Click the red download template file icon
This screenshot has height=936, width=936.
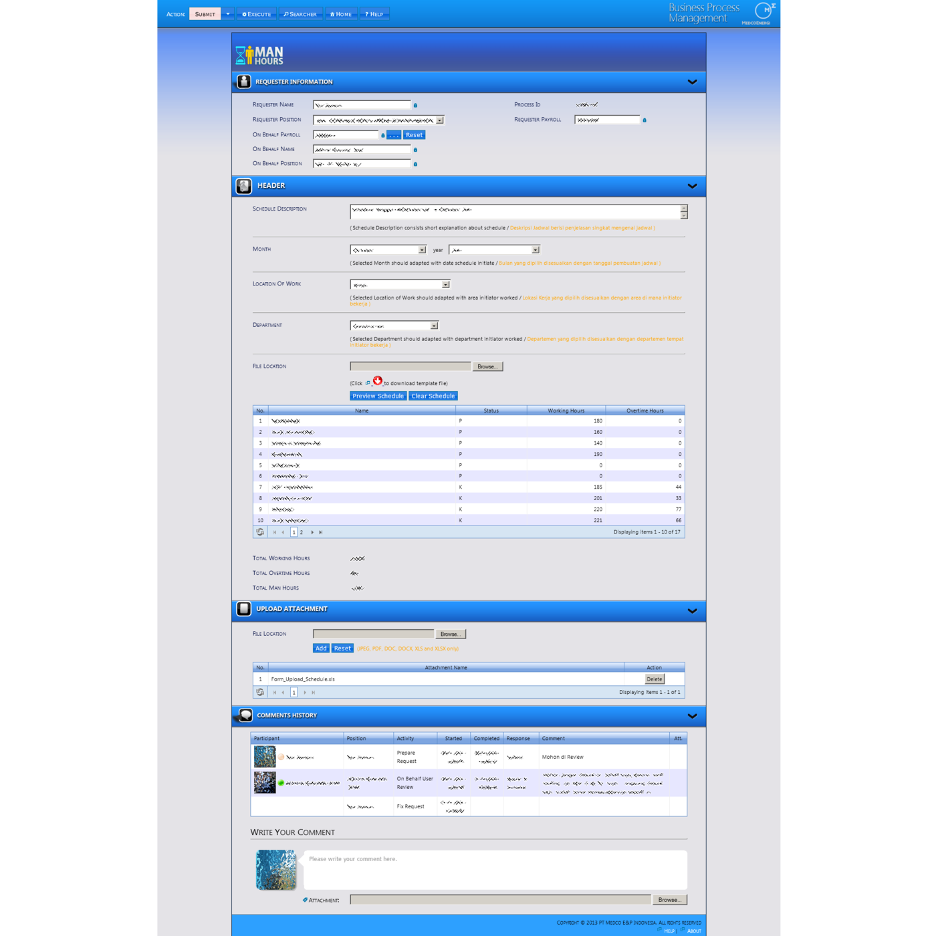coord(378,381)
